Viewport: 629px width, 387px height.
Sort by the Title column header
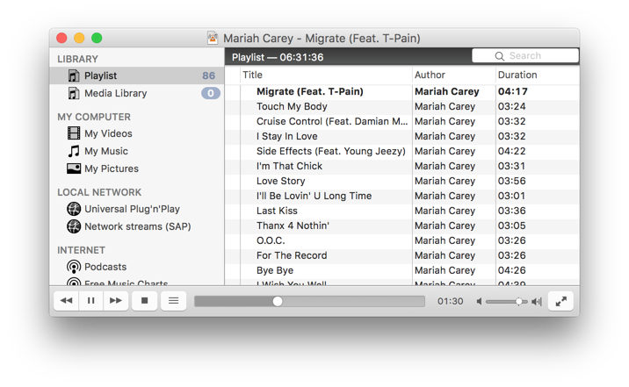pos(326,75)
